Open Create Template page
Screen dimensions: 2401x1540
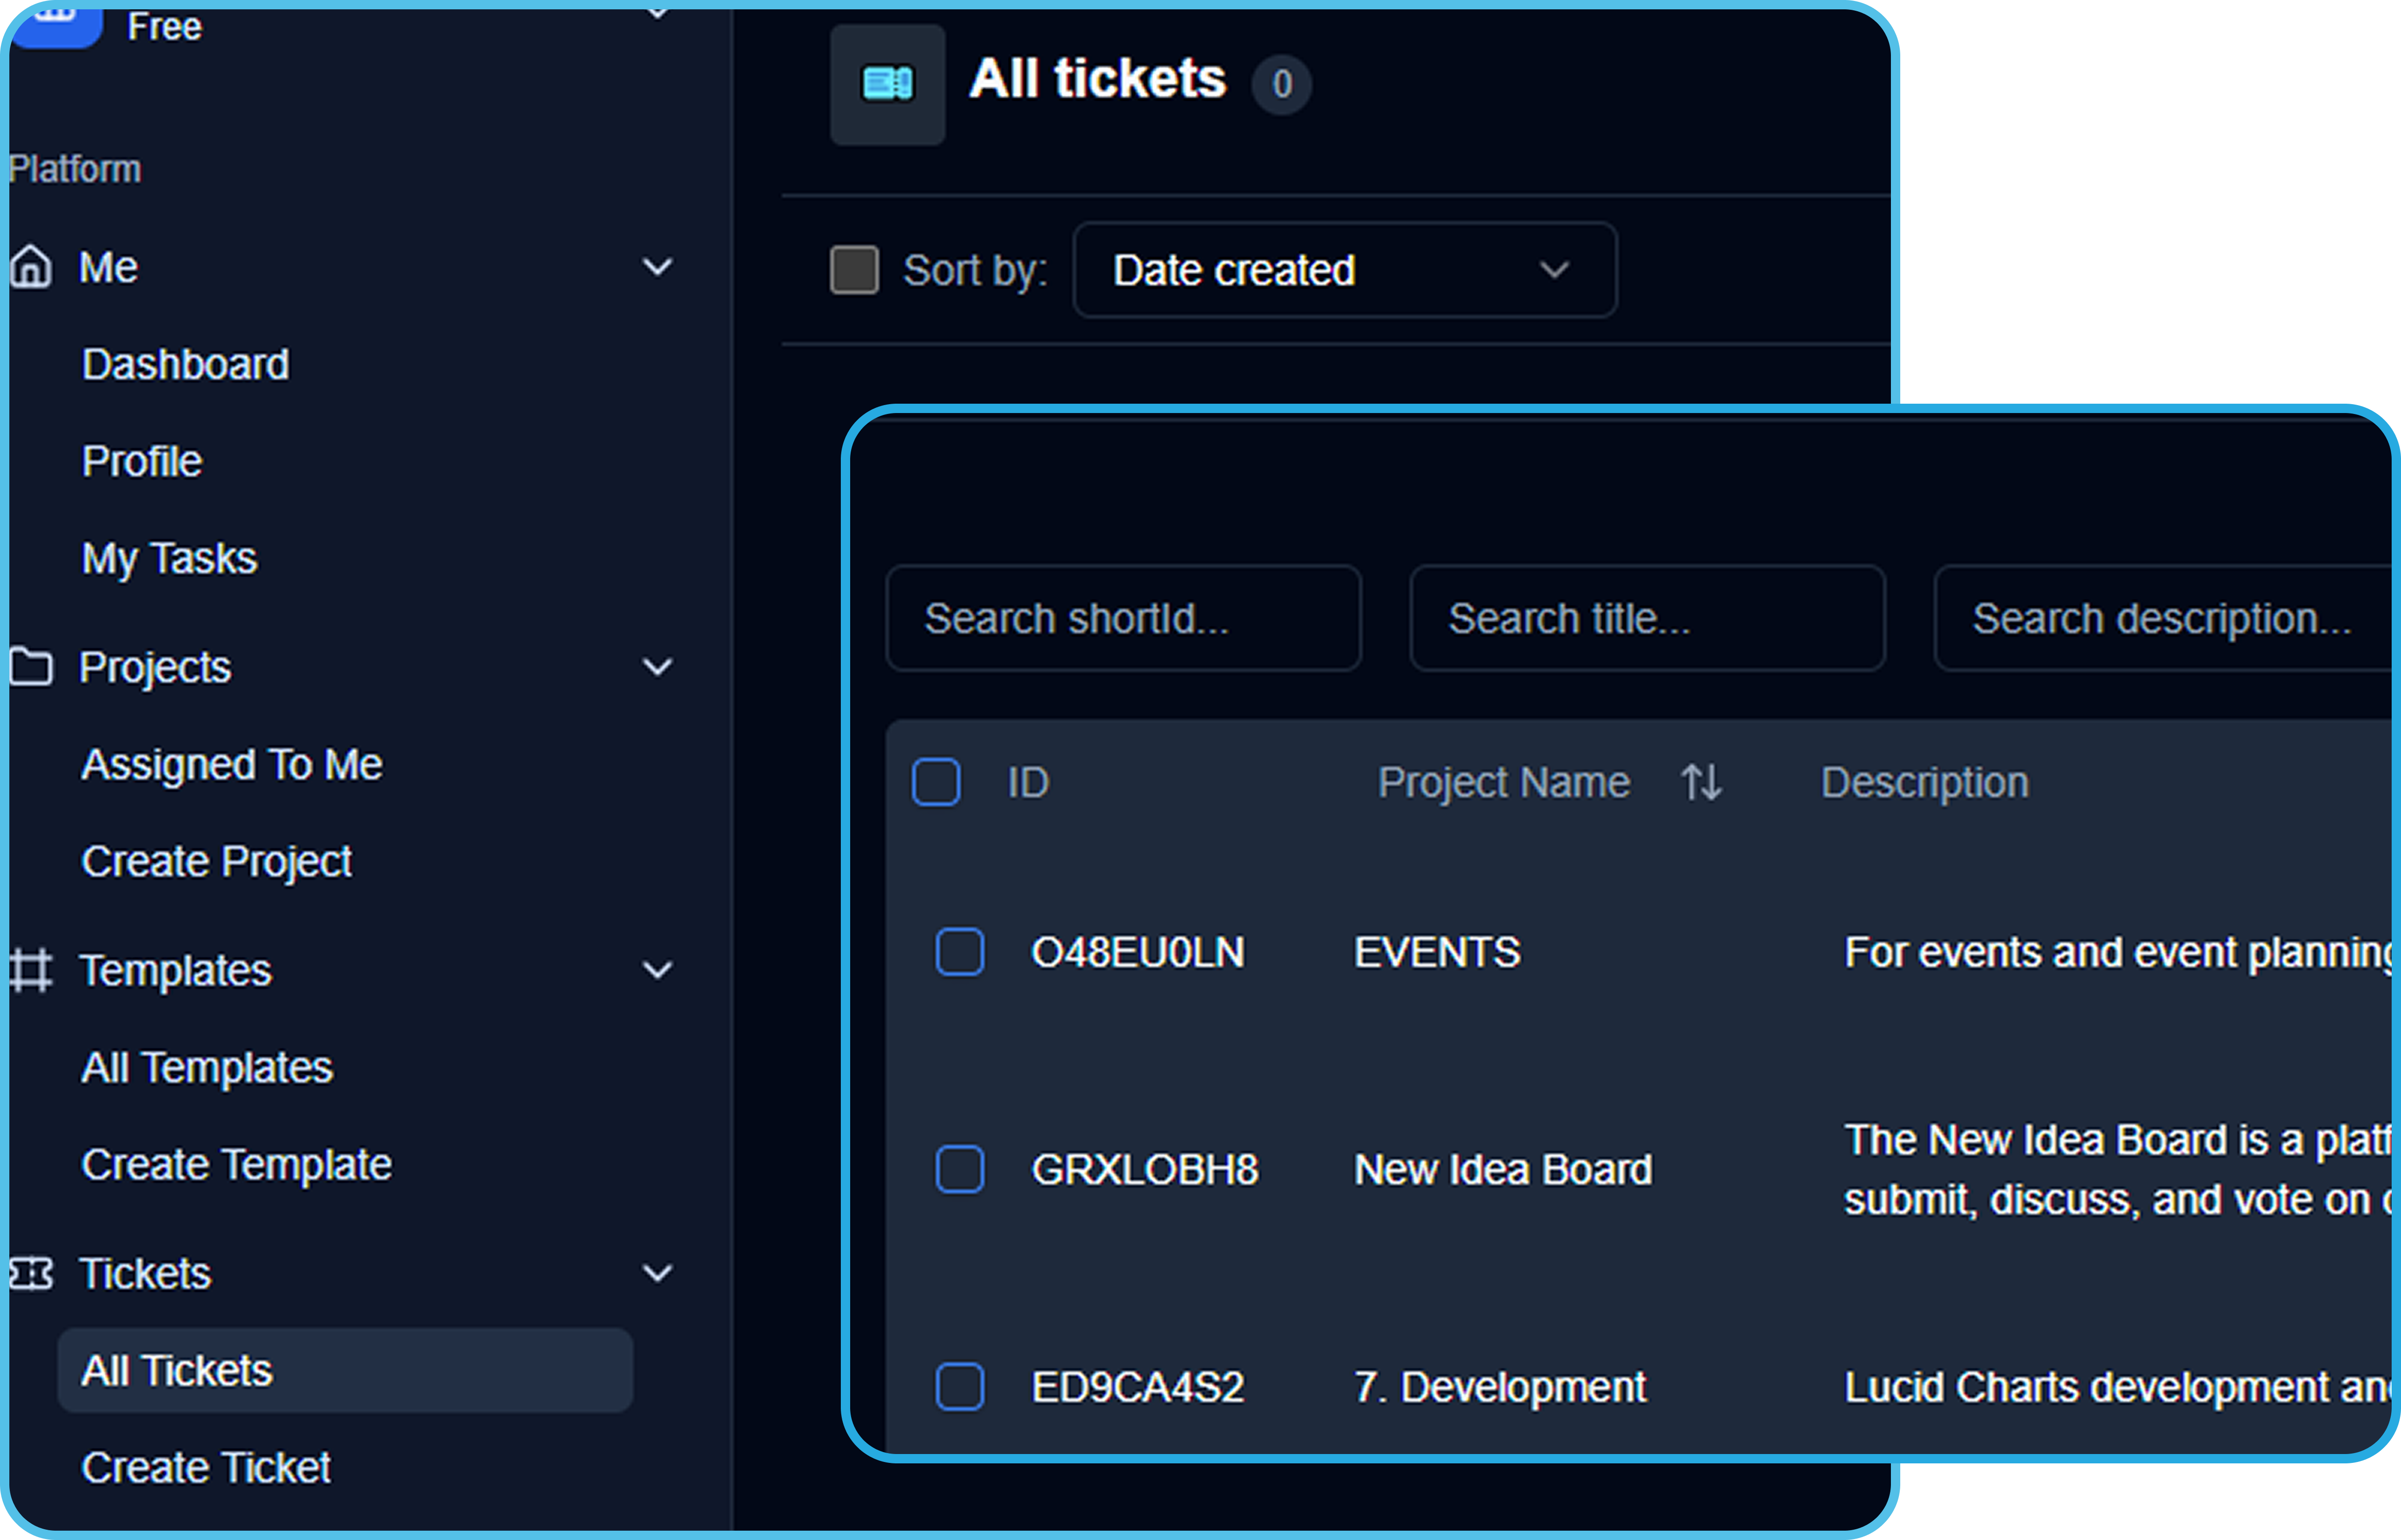coord(237,1165)
